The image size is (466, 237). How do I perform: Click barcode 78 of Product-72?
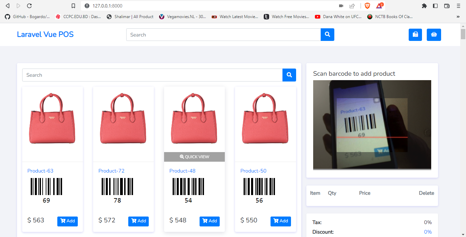click(117, 190)
